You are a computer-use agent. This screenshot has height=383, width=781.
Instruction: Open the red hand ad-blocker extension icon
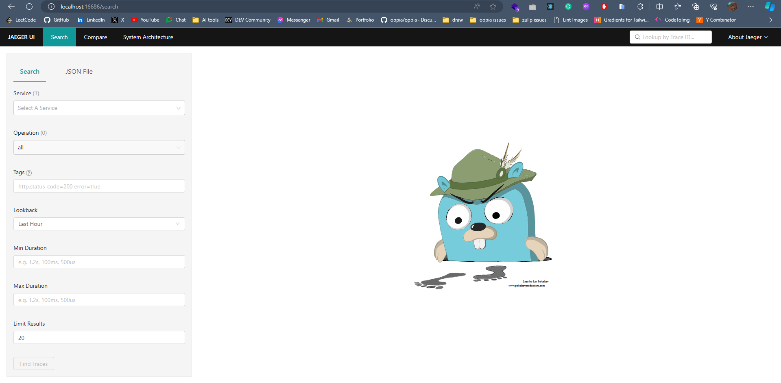coord(604,7)
